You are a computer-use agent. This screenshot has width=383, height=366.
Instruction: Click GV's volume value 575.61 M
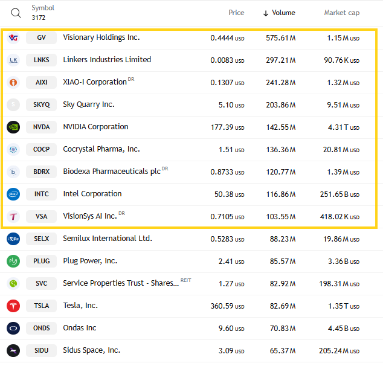281,38
